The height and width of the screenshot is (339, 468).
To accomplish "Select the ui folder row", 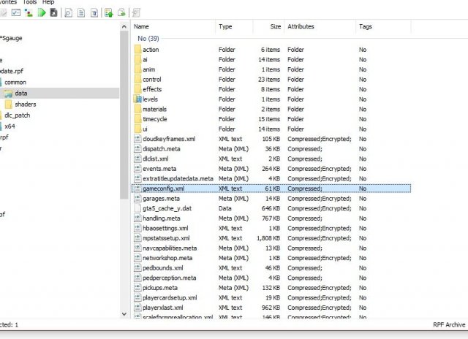I will tap(271, 129).
